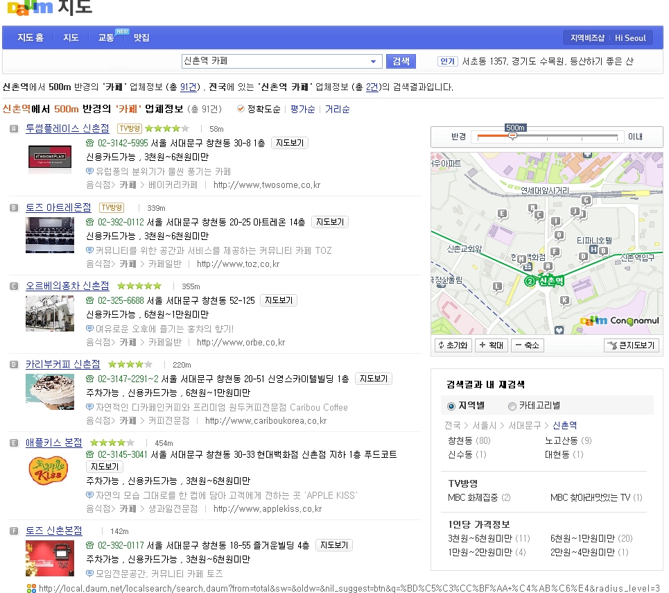Click phone icon next to 02-3142-5995
The height and width of the screenshot is (593, 669).
point(89,143)
